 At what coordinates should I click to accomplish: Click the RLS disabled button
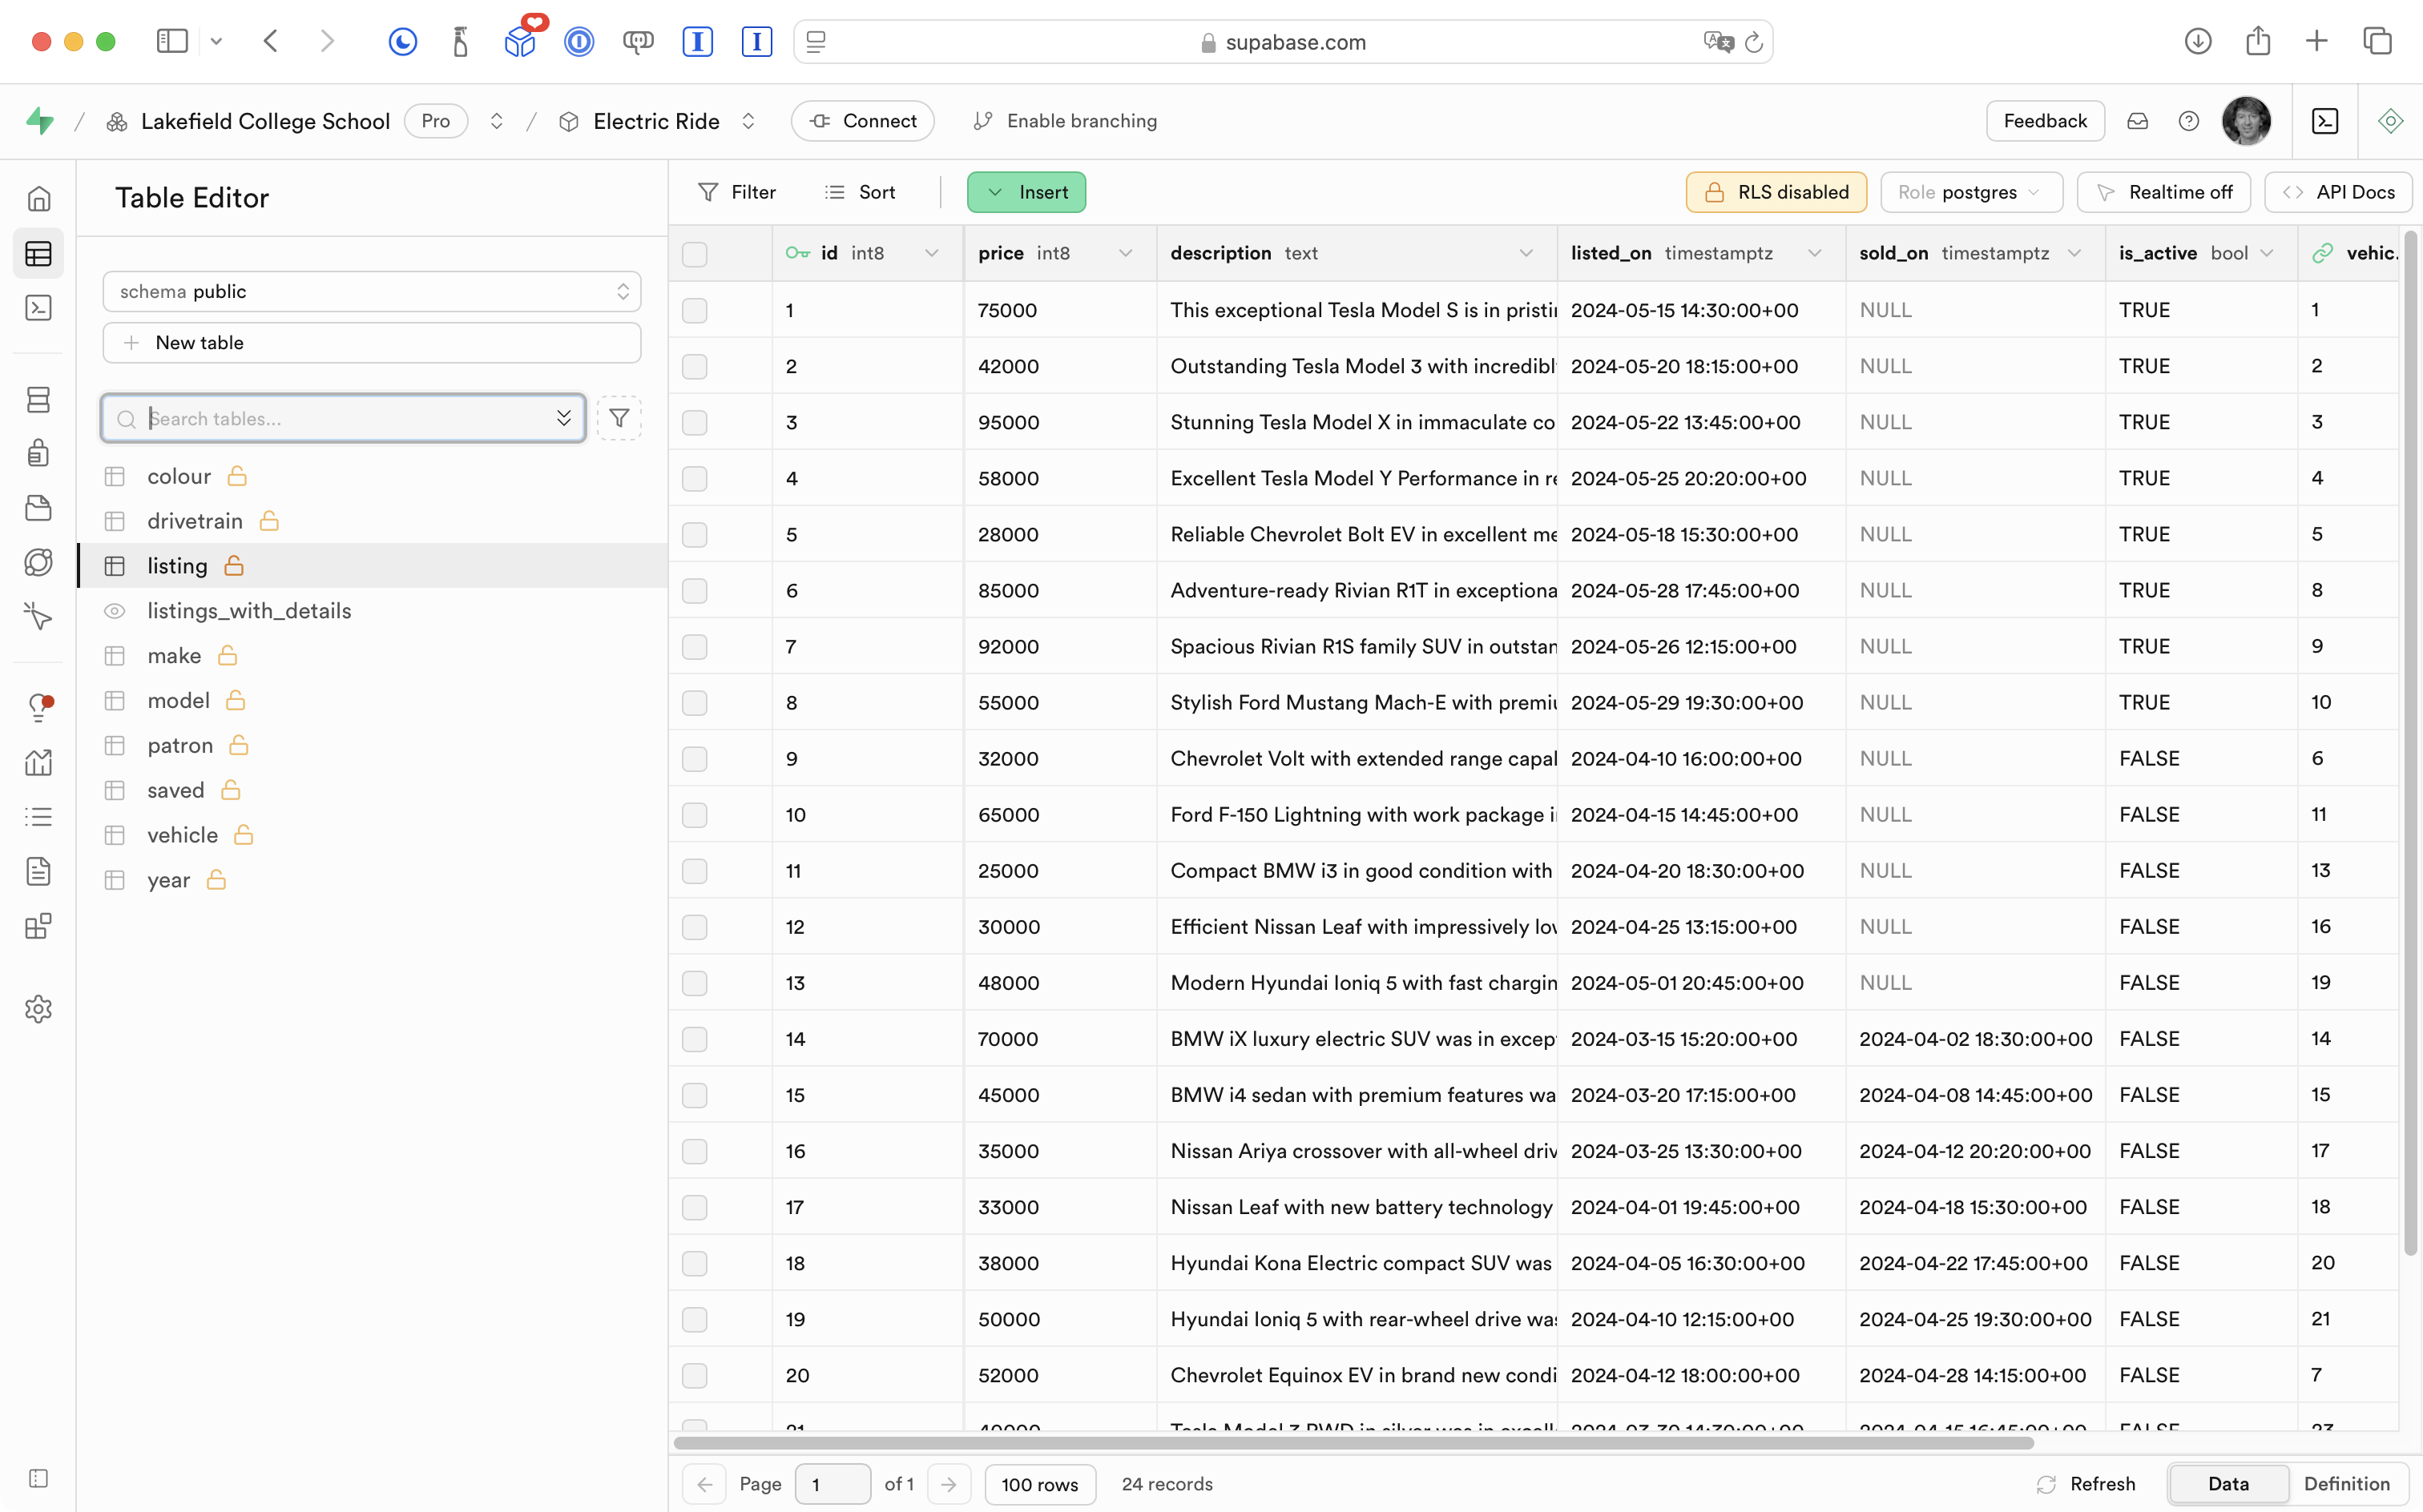point(1776,192)
